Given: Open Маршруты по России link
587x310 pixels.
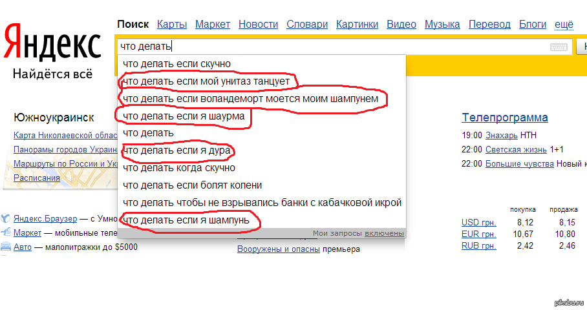Looking at the screenshot, I should [65, 164].
